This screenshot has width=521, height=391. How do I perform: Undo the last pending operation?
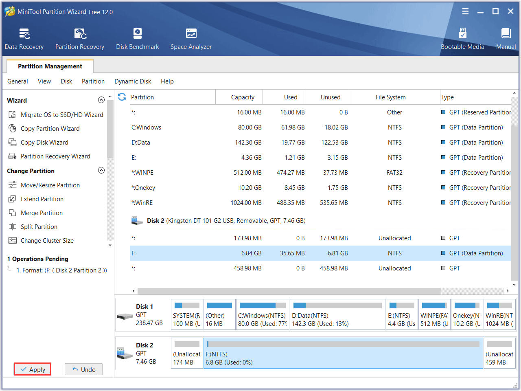click(x=83, y=369)
